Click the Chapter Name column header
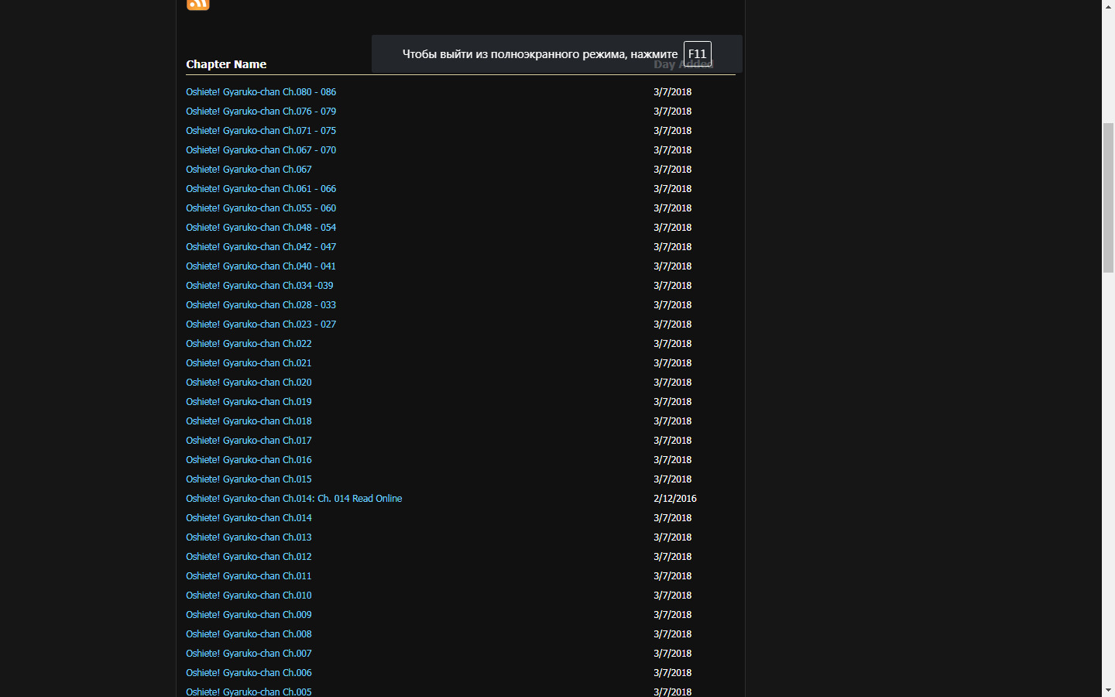This screenshot has width=1115, height=697. [226, 64]
